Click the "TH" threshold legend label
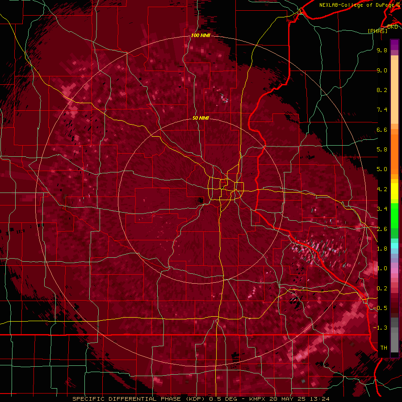This screenshot has width=402, height=402. [384, 348]
